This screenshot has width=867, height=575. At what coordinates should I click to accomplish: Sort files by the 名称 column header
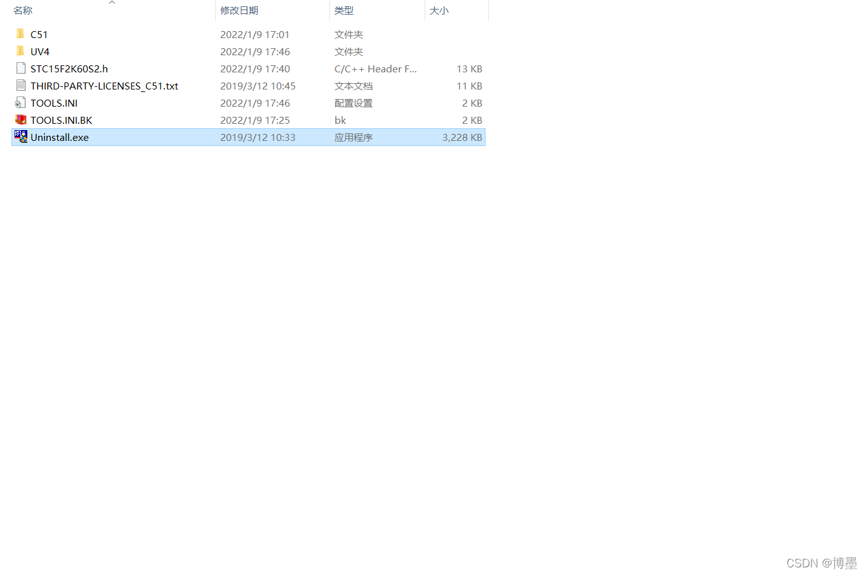[23, 11]
